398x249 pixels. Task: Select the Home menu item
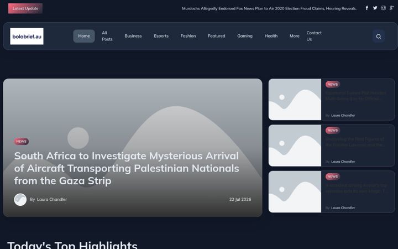pos(84,36)
